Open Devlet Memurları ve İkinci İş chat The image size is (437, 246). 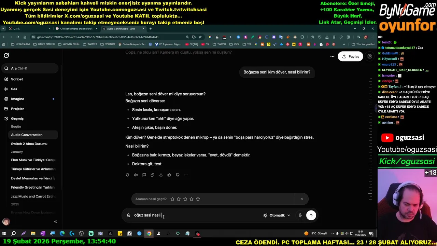click(x=32, y=178)
